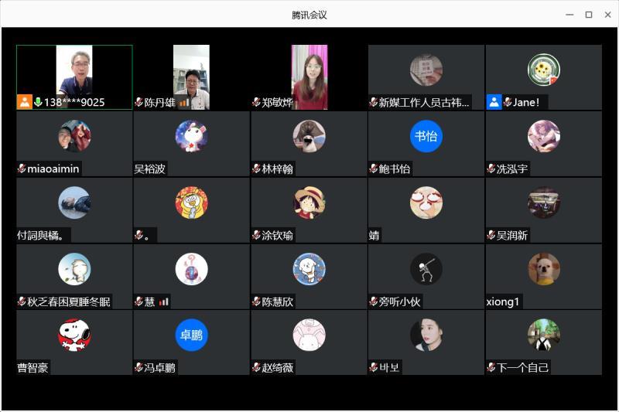Click the signal bars icon next to 慧
619x412 pixels.
pos(164,301)
